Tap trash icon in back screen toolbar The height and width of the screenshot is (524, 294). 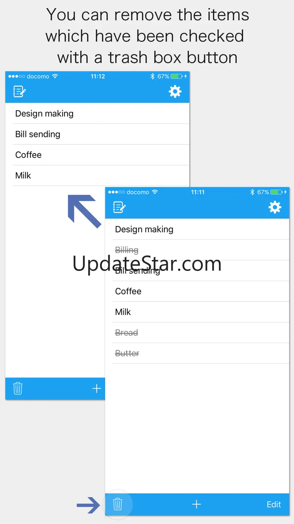[x=18, y=388]
